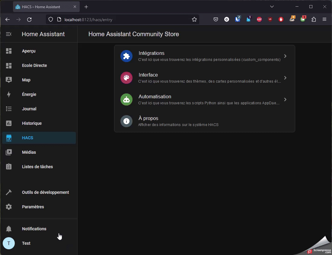Screen dimensions: 332x255
Task: Expand the Interface row chevron
Action: pos(285,78)
